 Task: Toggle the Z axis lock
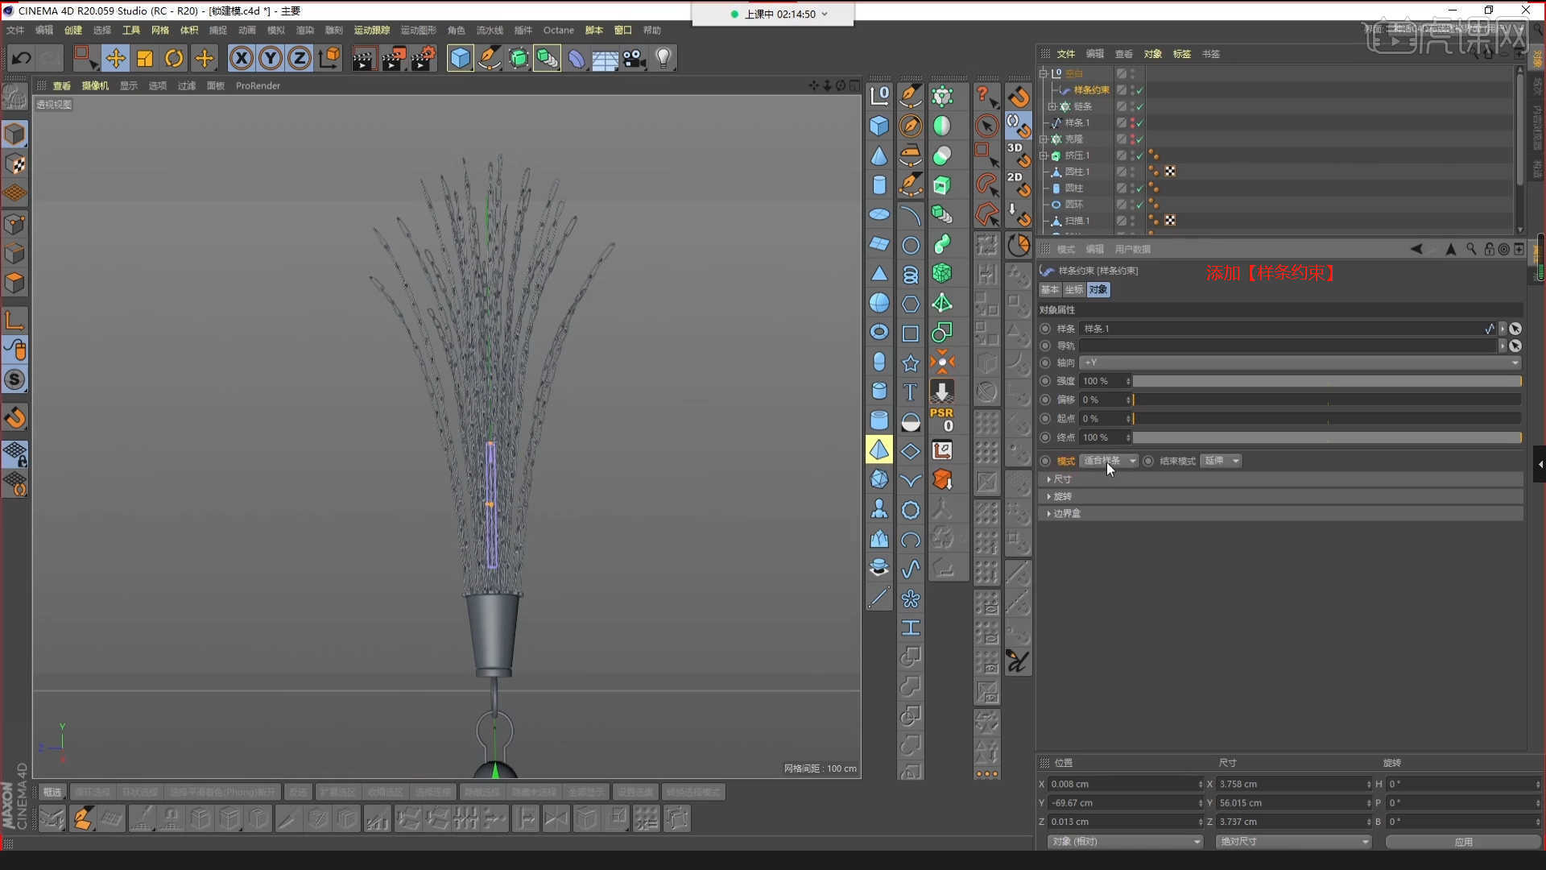(x=300, y=58)
